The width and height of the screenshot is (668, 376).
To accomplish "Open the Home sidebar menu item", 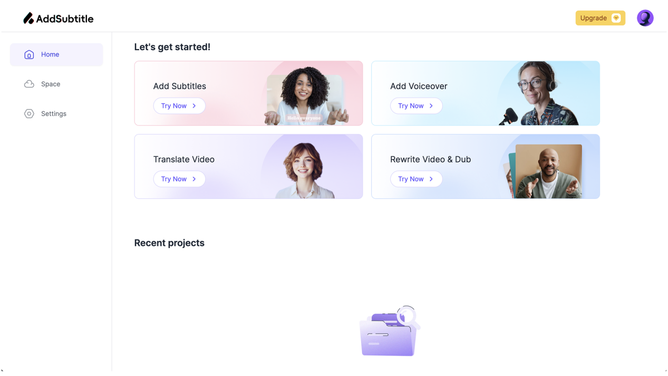I will click(56, 55).
